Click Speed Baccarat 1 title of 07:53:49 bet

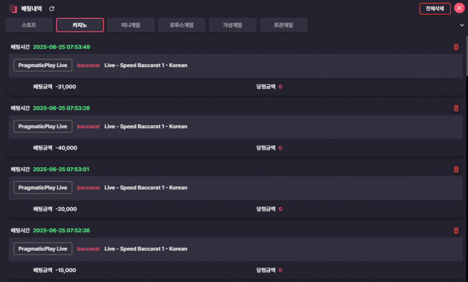(146, 65)
